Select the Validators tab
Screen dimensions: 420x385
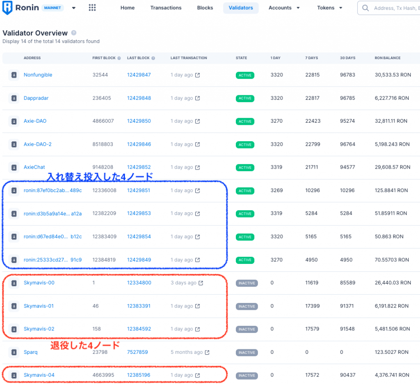(241, 8)
